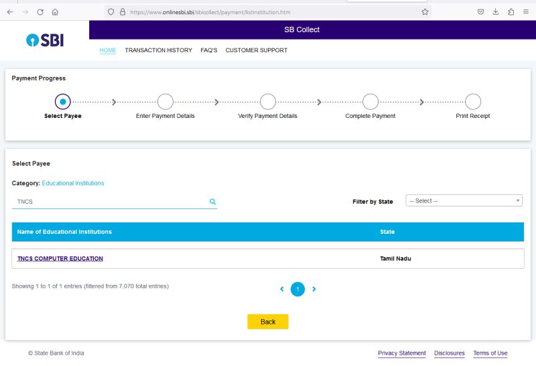This screenshot has width=536, height=366.
Task: Open TRANSACTION HISTORY menu
Action: tap(158, 50)
